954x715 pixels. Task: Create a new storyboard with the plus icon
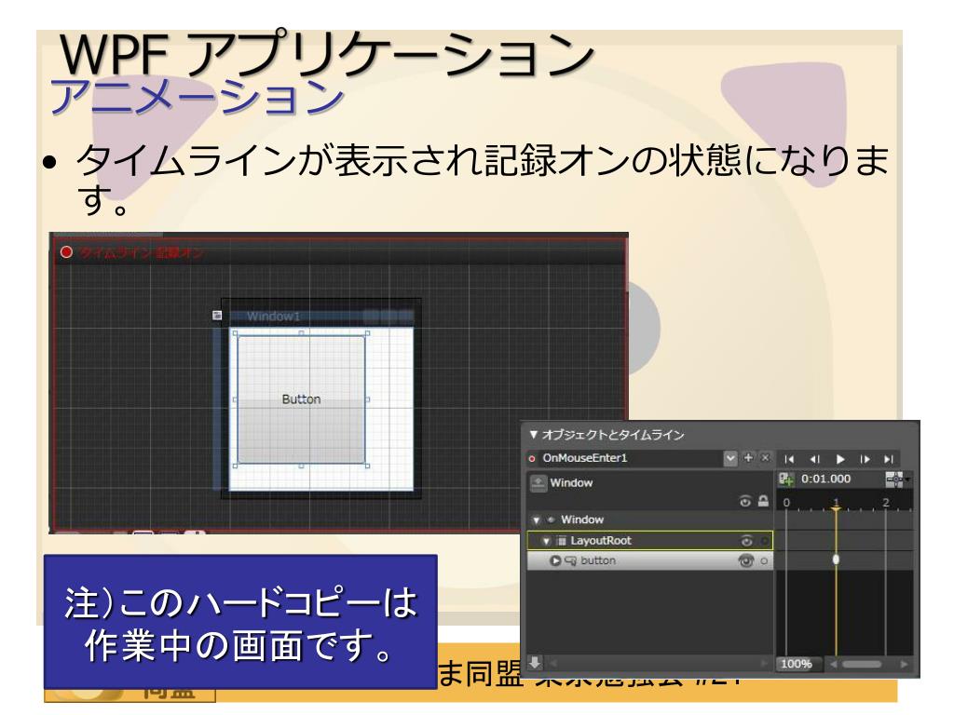[x=748, y=458]
